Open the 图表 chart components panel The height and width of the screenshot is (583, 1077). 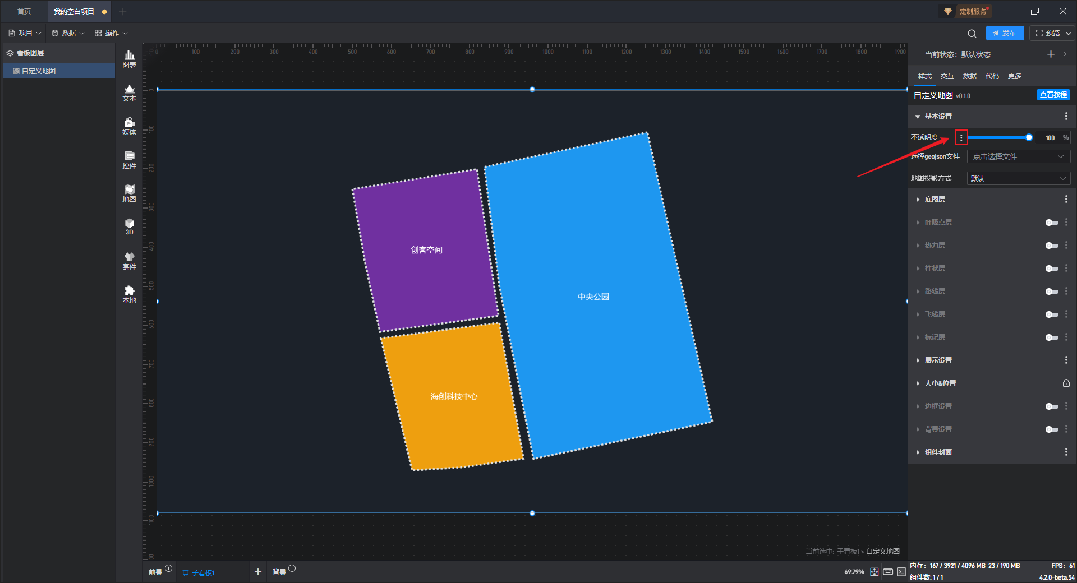pyautogui.click(x=129, y=59)
